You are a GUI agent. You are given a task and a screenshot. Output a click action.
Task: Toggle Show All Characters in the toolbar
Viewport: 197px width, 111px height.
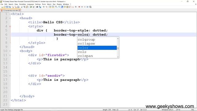[x=59, y=7]
